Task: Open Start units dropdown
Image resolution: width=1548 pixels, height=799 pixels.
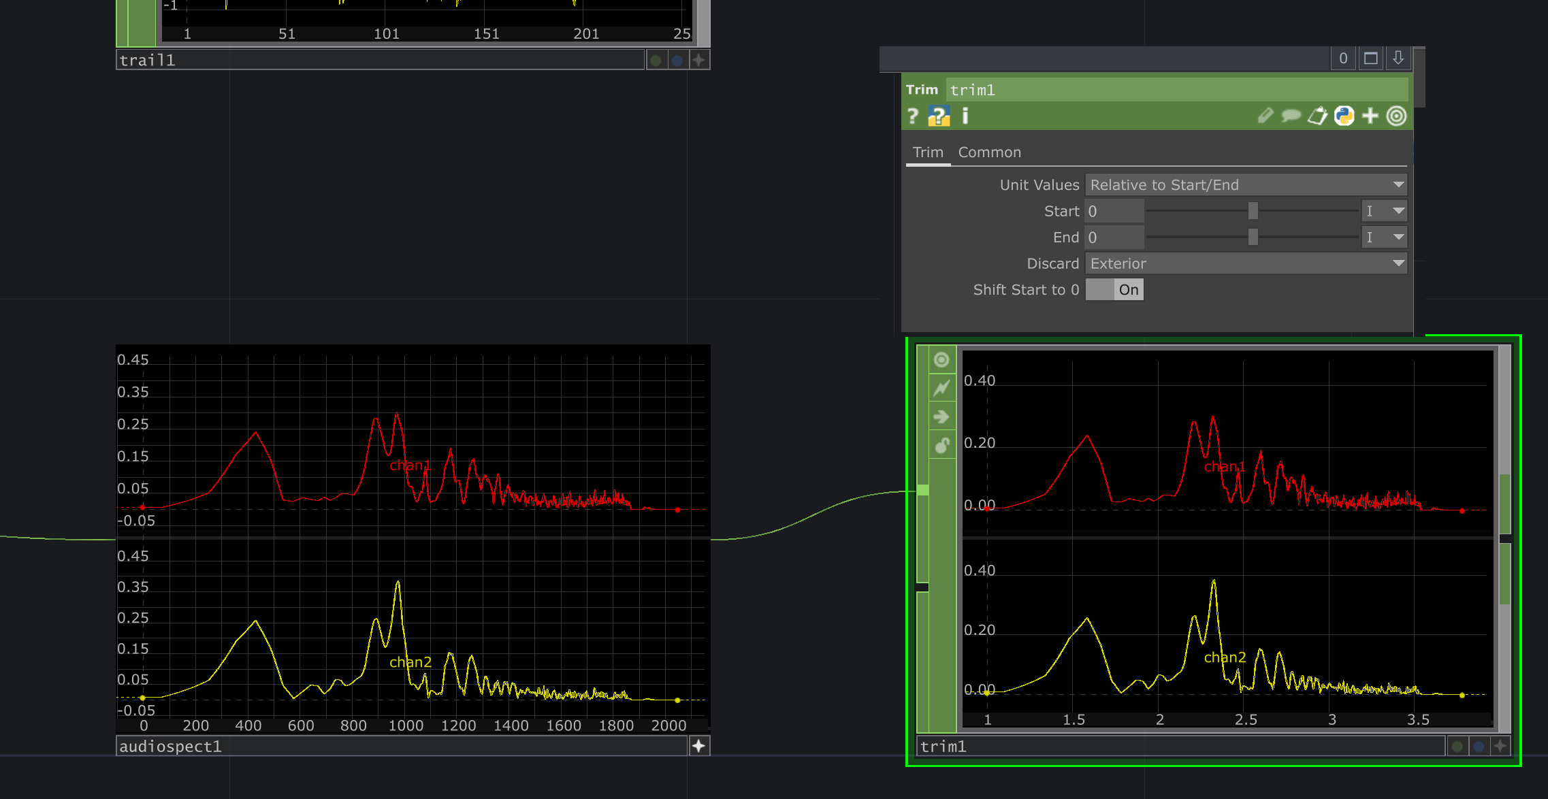Action: [1384, 211]
